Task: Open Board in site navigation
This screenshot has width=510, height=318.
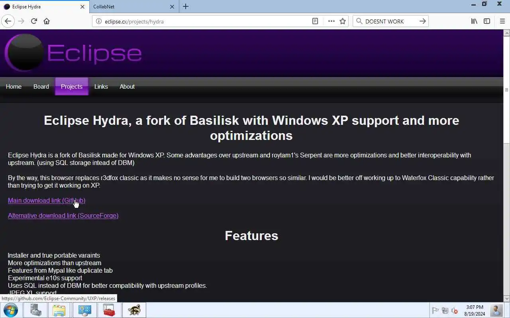Action: pyautogui.click(x=41, y=87)
